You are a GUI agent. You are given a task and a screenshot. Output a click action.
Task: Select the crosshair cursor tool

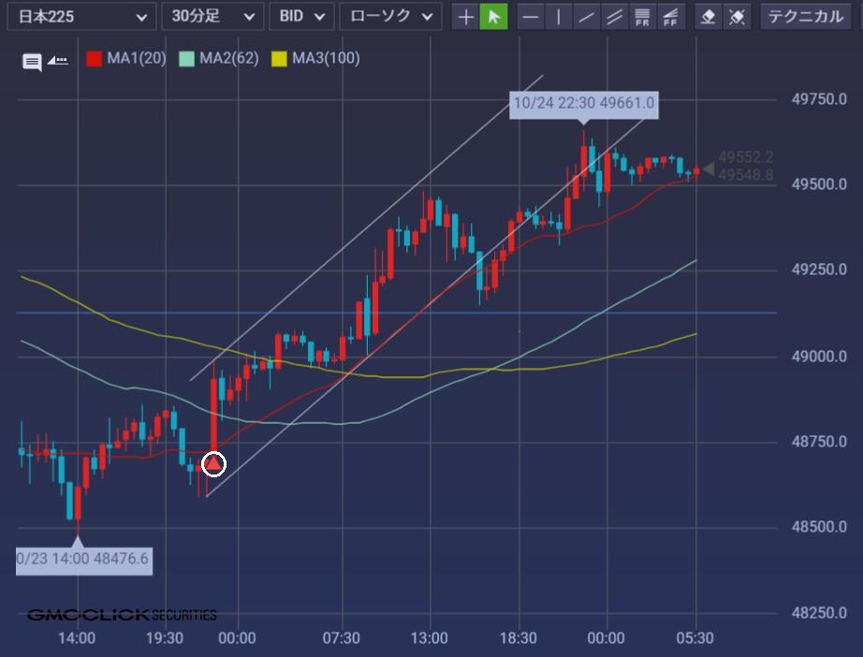[465, 17]
